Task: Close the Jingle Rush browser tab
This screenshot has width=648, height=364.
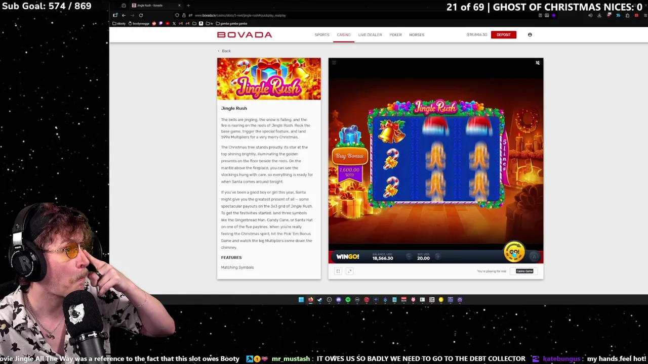Action: [179, 5]
